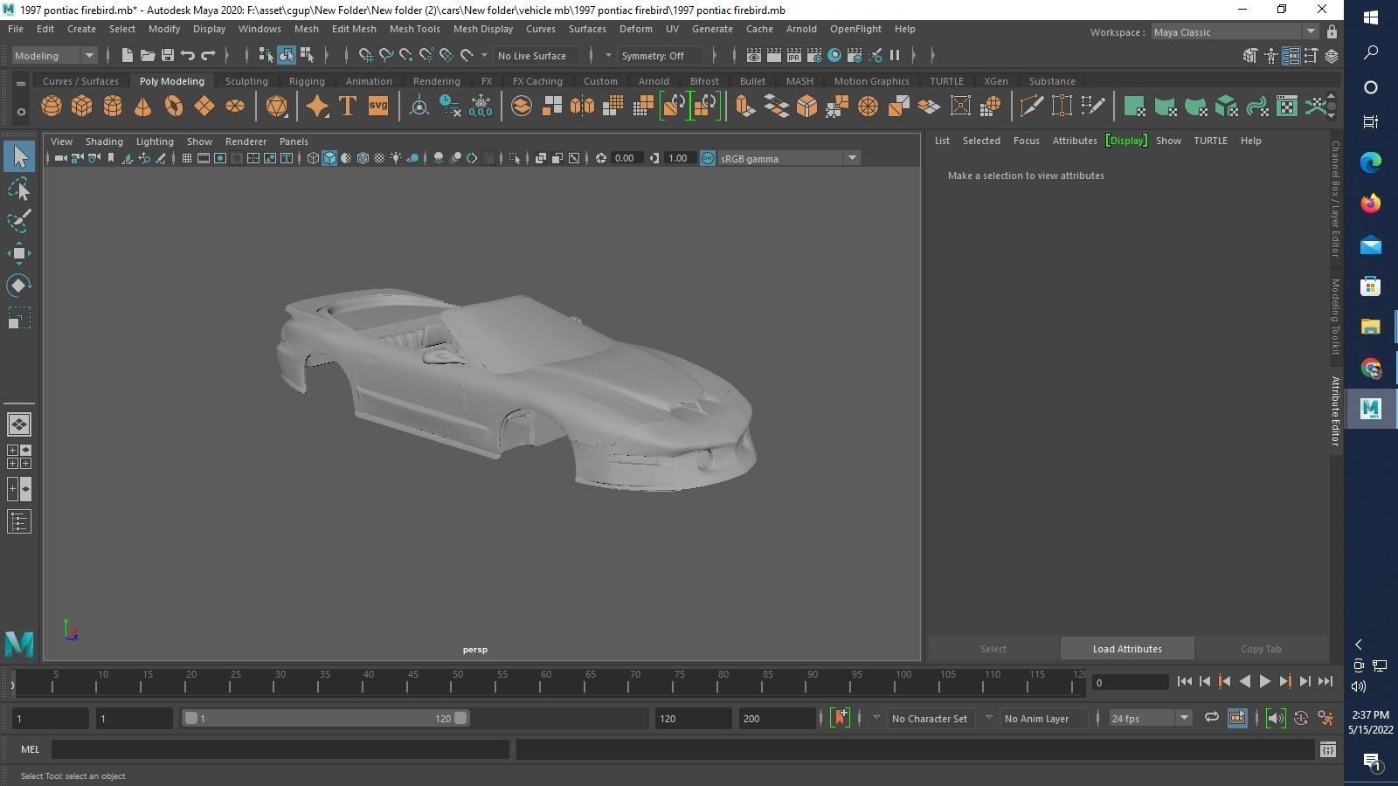Viewport: 1398px width, 786px height.
Task: Click the play forwards button
Action: pyautogui.click(x=1264, y=681)
